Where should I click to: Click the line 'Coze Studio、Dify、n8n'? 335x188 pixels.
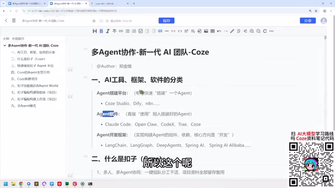tap(132, 103)
